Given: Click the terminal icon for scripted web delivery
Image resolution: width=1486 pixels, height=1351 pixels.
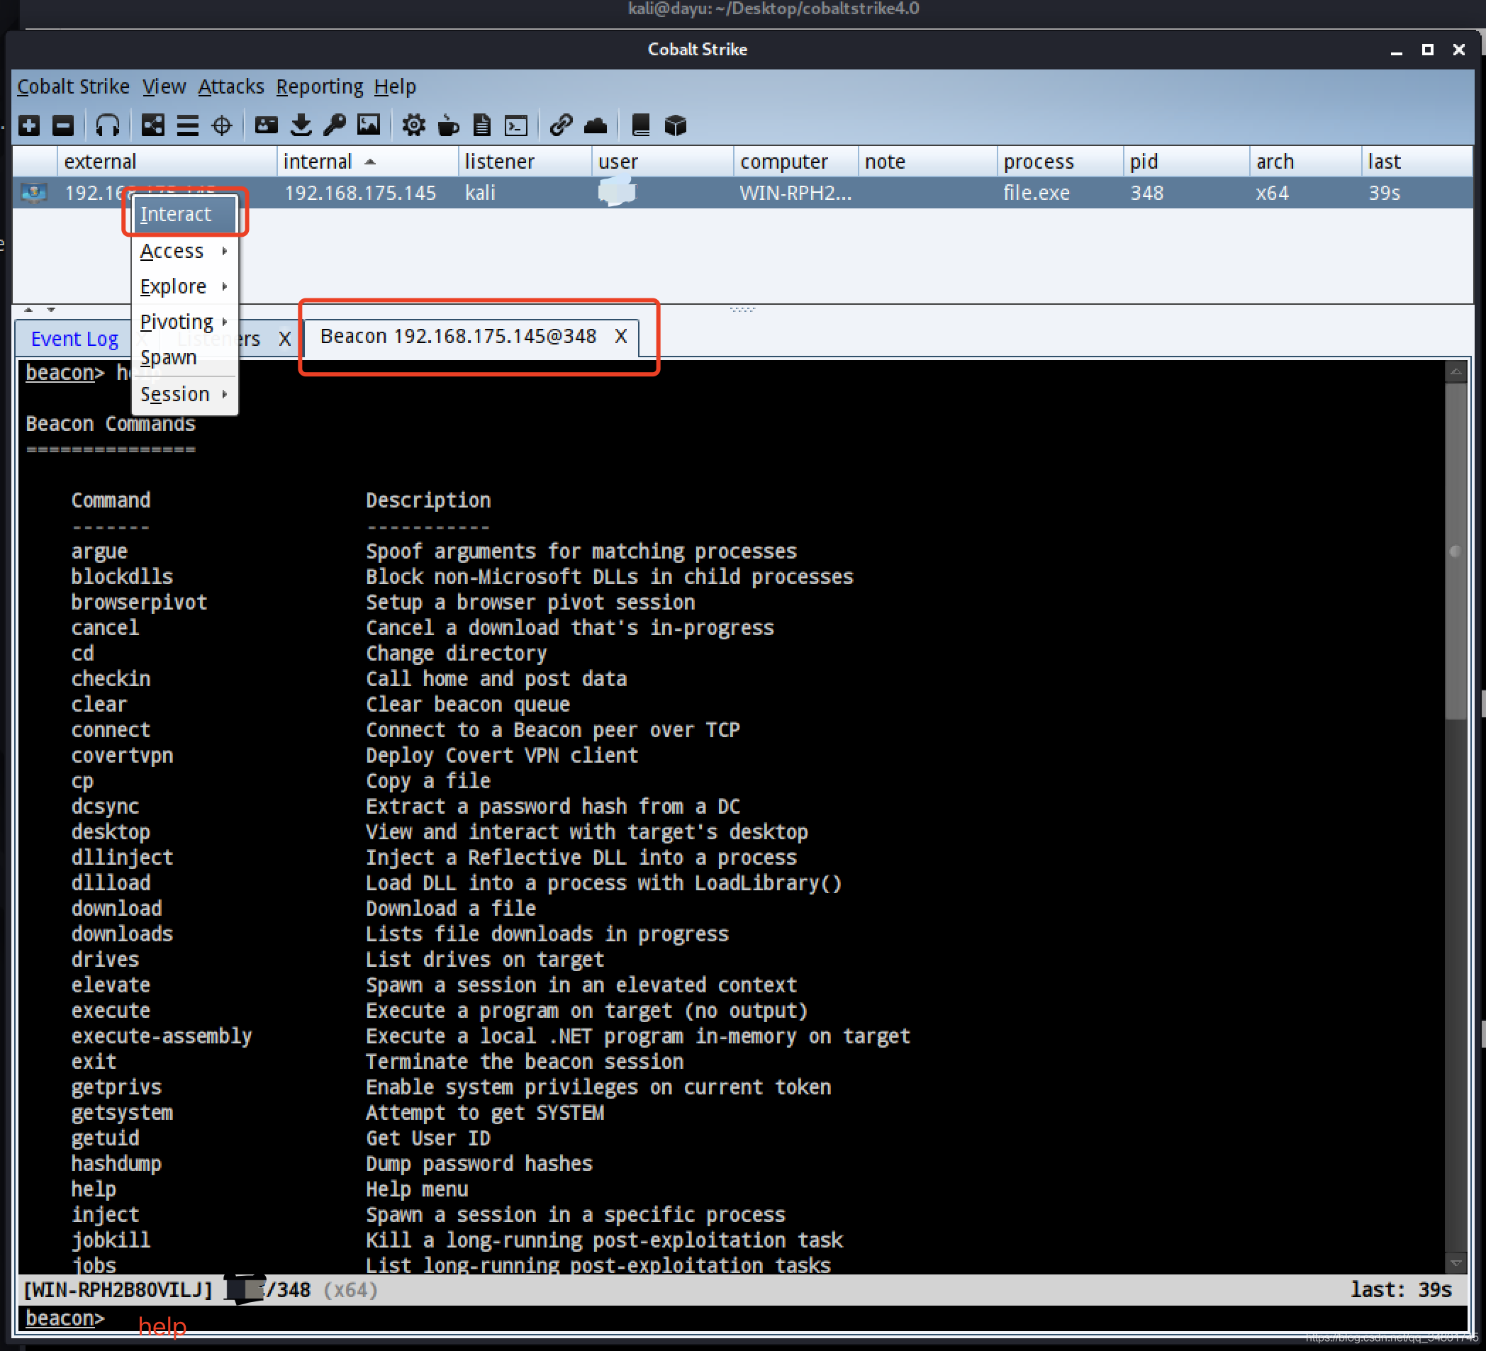Looking at the screenshot, I should [x=516, y=126].
